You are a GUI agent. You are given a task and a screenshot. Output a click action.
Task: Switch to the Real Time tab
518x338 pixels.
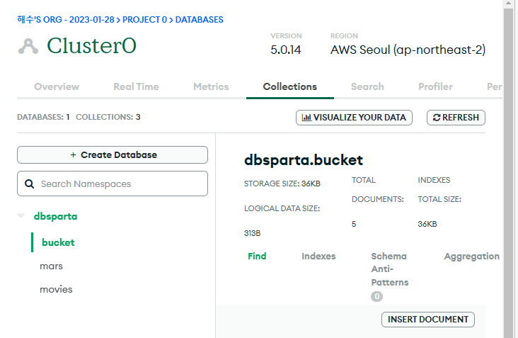136,86
